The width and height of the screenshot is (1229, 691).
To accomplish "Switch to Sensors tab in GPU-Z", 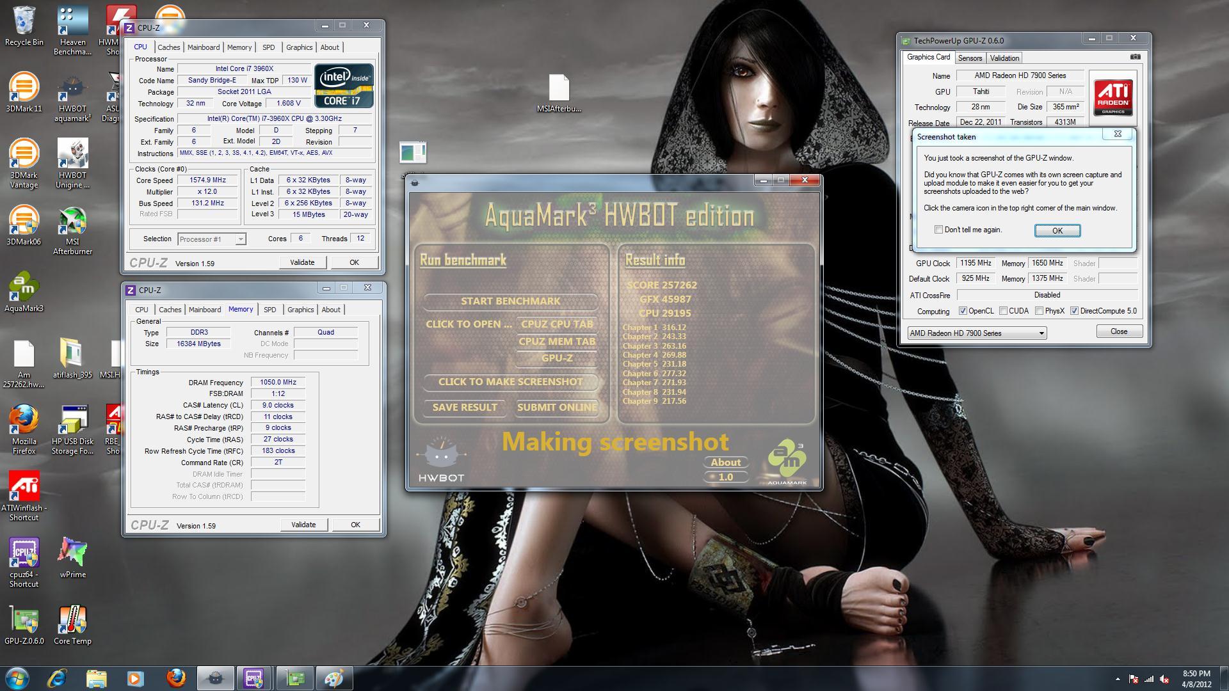I will pyautogui.click(x=970, y=58).
